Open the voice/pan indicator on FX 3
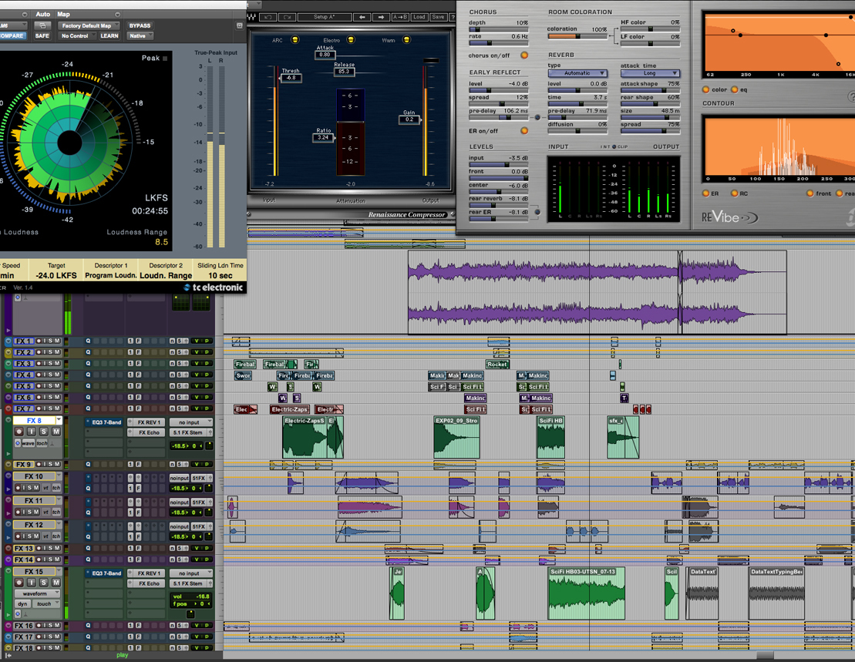The image size is (855, 662). pyautogui.click(x=201, y=364)
